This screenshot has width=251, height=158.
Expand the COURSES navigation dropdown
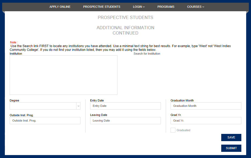coord(195,7)
